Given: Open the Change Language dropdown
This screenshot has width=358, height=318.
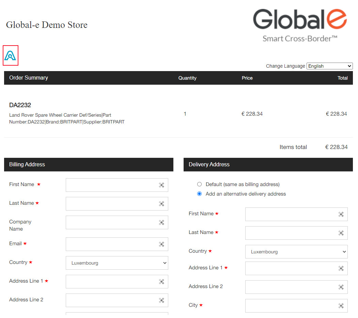Looking at the screenshot, I should [329, 66].
